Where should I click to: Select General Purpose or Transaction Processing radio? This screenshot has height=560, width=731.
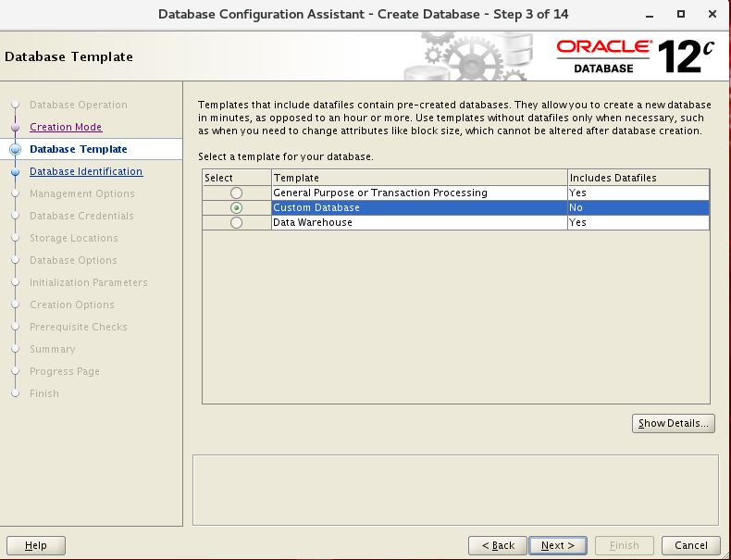(236, 193)
